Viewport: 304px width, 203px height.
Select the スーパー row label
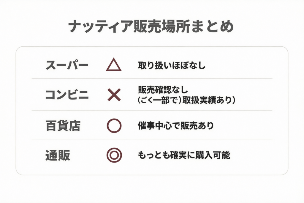[67, 65]
